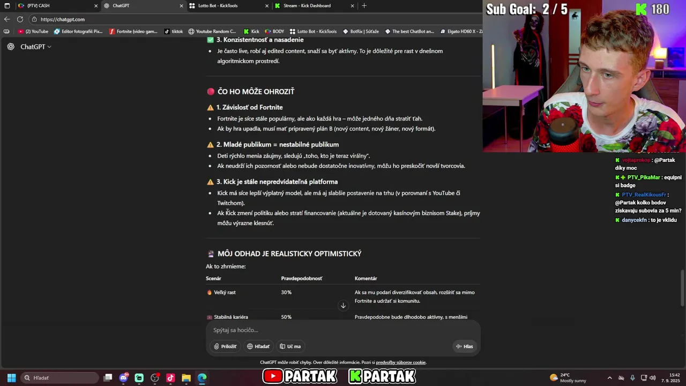
Task: Open the Kick bookmark
Action: click(251, 32)
